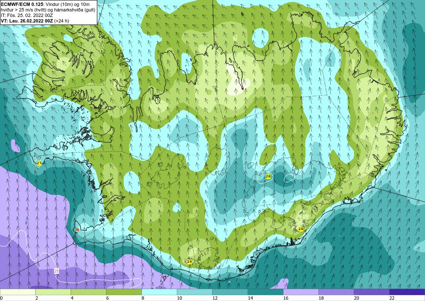Click the "28" label in the yellow circle
Image resolution: width=425 pixels, height=301 pixels.
[x=300, y=229]
